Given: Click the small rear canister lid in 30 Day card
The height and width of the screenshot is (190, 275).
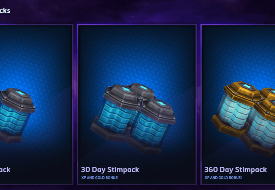Looking at the screenshot, I should 142,89.
